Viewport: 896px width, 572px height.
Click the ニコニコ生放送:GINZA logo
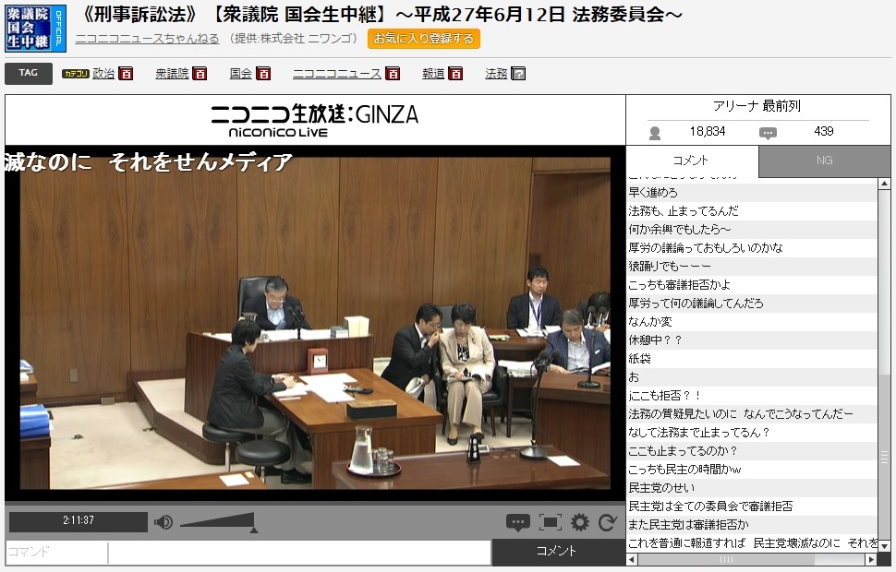314,120
